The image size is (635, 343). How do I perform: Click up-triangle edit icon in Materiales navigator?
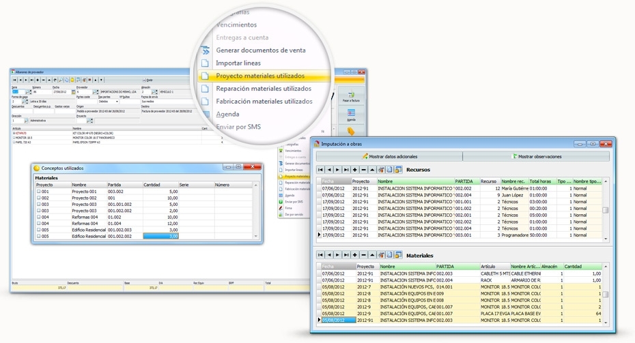[x=371, y=255]
